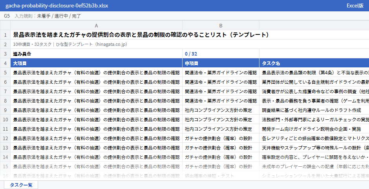This screenshot has height=189, width=369.
Task: Select task cell 未成年のプレイヤーの課金への配慮
Action: [314, 166]
